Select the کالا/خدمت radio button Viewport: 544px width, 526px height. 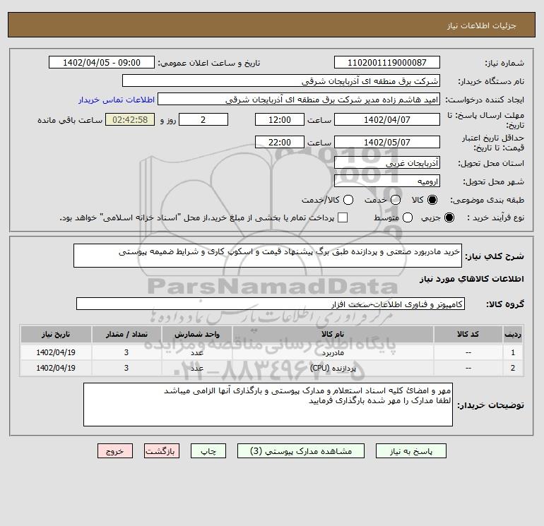[348, 200]
